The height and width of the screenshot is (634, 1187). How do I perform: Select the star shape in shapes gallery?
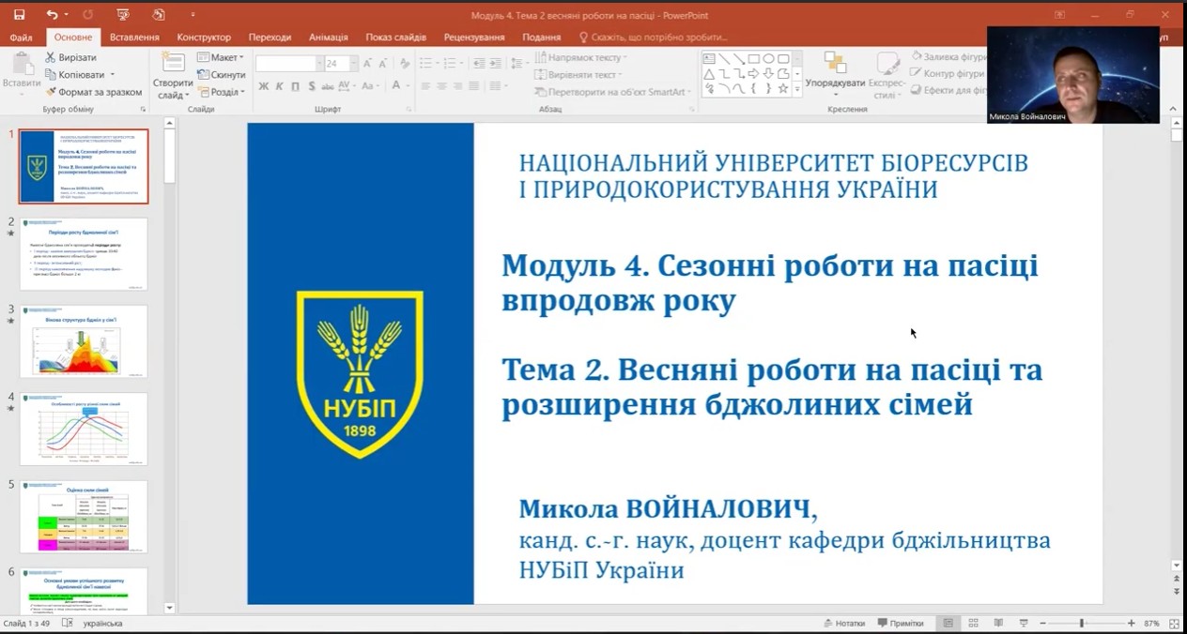click(782, 88)
